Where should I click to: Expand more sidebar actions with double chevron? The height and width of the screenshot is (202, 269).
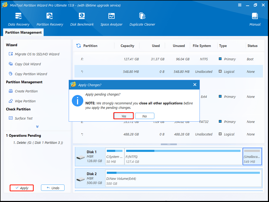37,127
